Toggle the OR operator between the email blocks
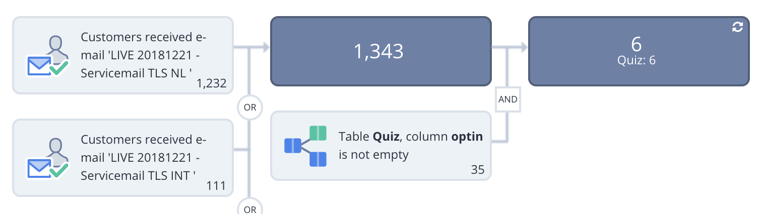The width and height of the screenshot is (763, 214). click(250, 108)
